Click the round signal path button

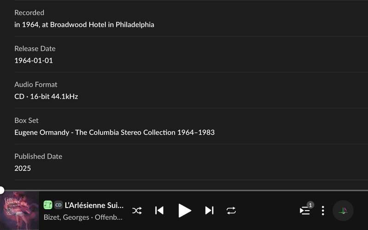[x=343, y=211]
